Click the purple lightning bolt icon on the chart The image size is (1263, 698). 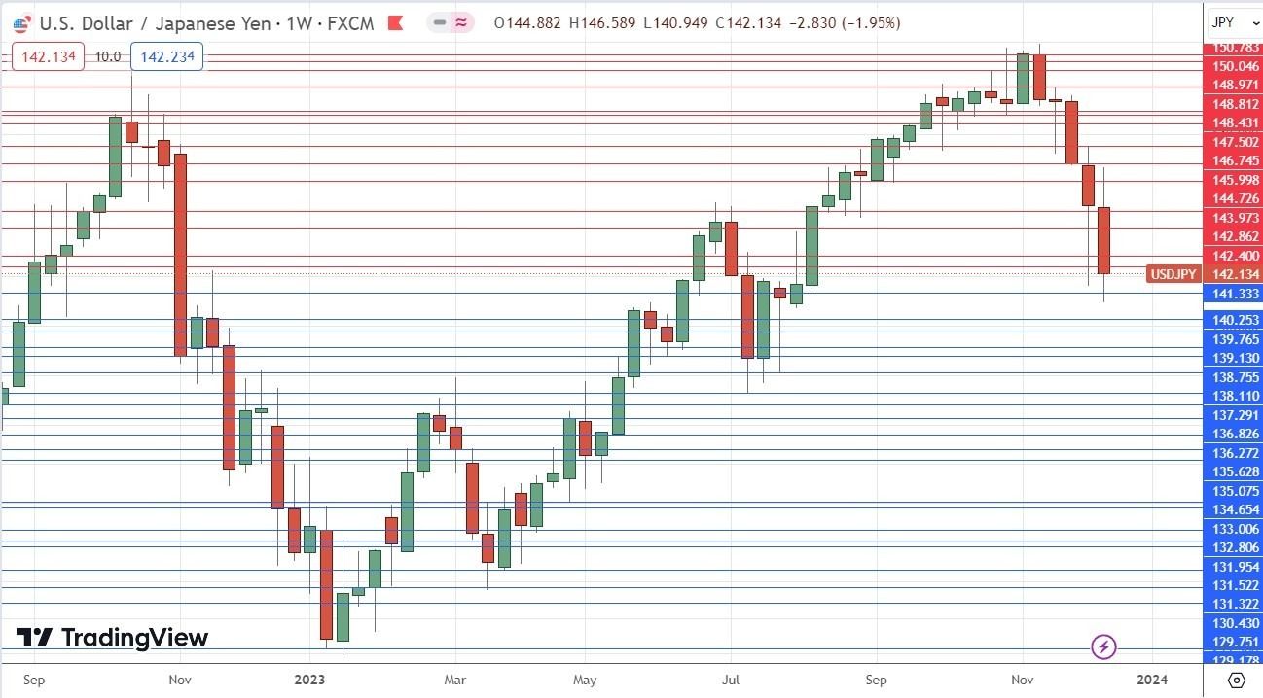(1103, 646)
